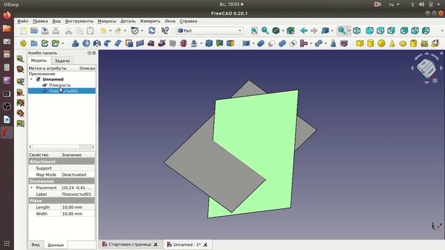Toggle the combo panel float button
Image resolution: width=445 pixels, height=250 pixels.
pyautogui.click(x=90, y=53)
